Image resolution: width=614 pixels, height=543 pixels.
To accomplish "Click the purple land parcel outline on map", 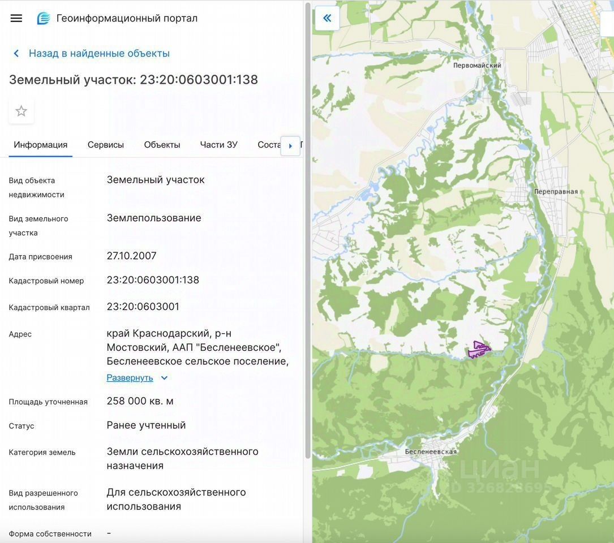I will 479,350.
